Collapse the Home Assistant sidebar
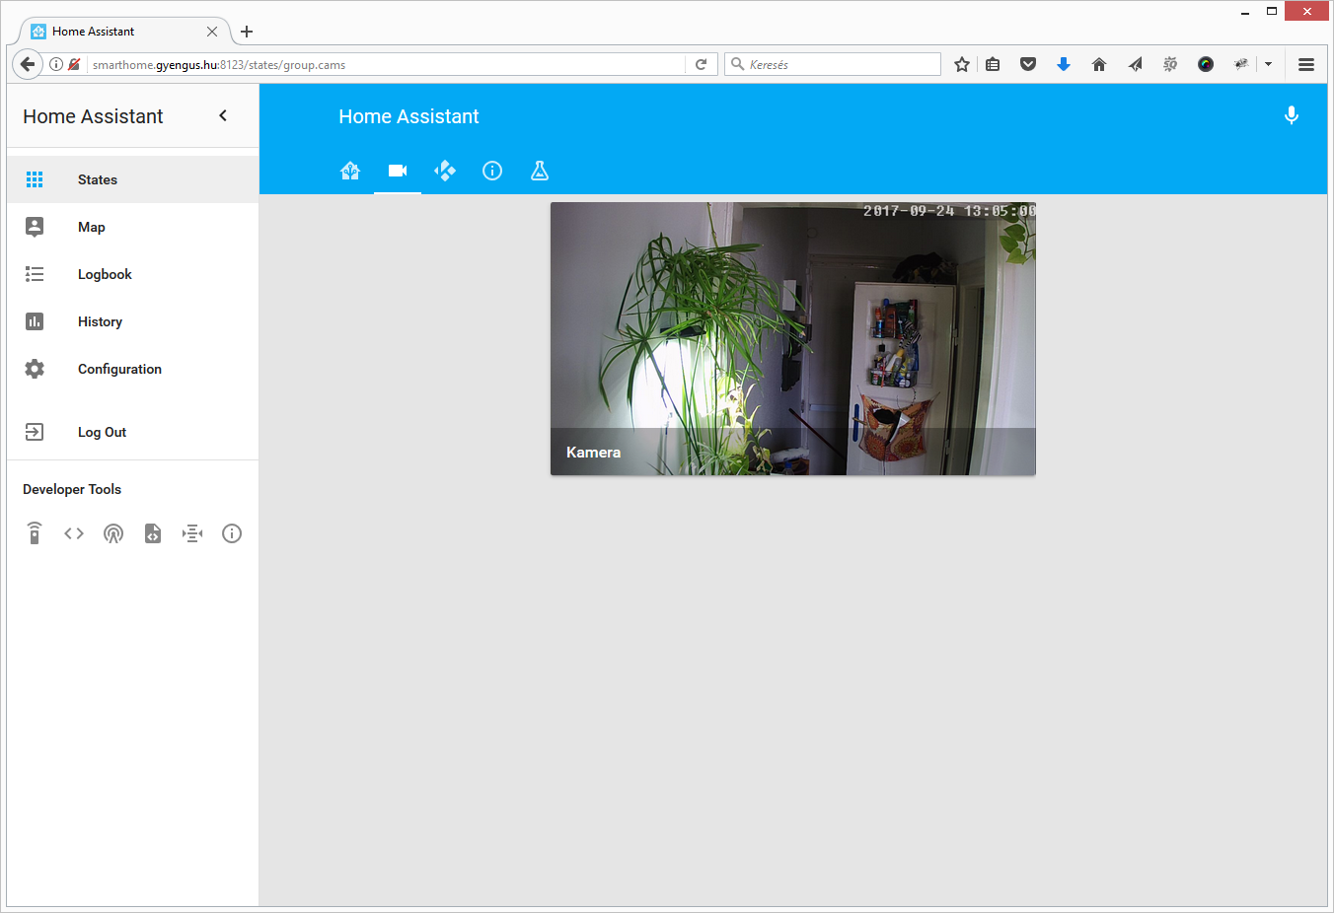Image resolution: width=1334 pixels, height=913 pixels. pyautogui.click(x=223, y=115)
